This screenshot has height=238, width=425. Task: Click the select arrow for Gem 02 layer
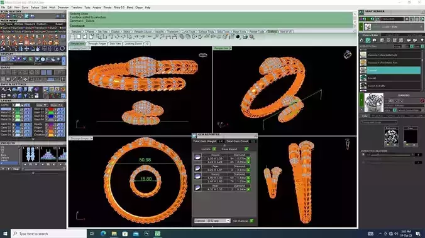[x=14, y=128]
